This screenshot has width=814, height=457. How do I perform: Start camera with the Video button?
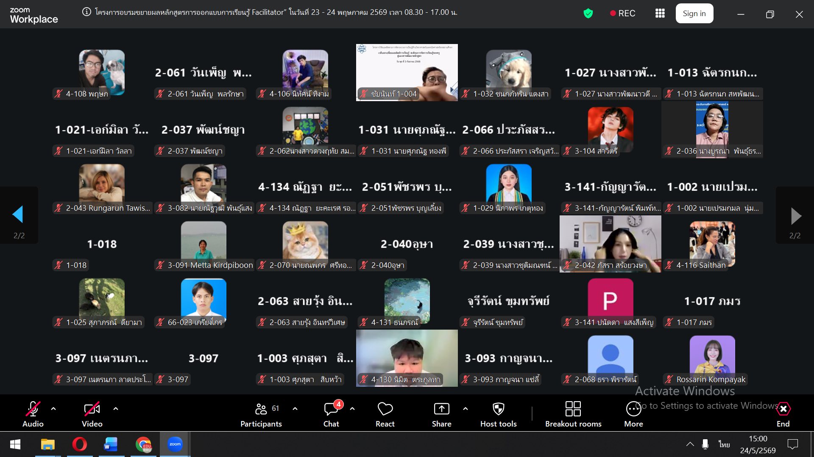coord(92,414)
